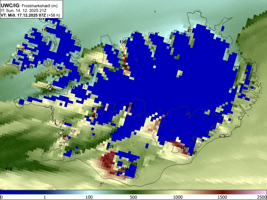The height and width of the screenshot is (200, 267).
Task: Click the dark green section of the color bar
Action: tap(133, 192)
